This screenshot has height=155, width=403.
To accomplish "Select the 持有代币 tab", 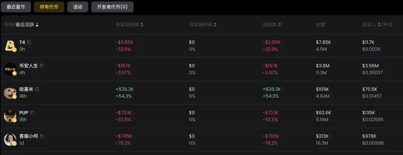I will tap(49, 7).
